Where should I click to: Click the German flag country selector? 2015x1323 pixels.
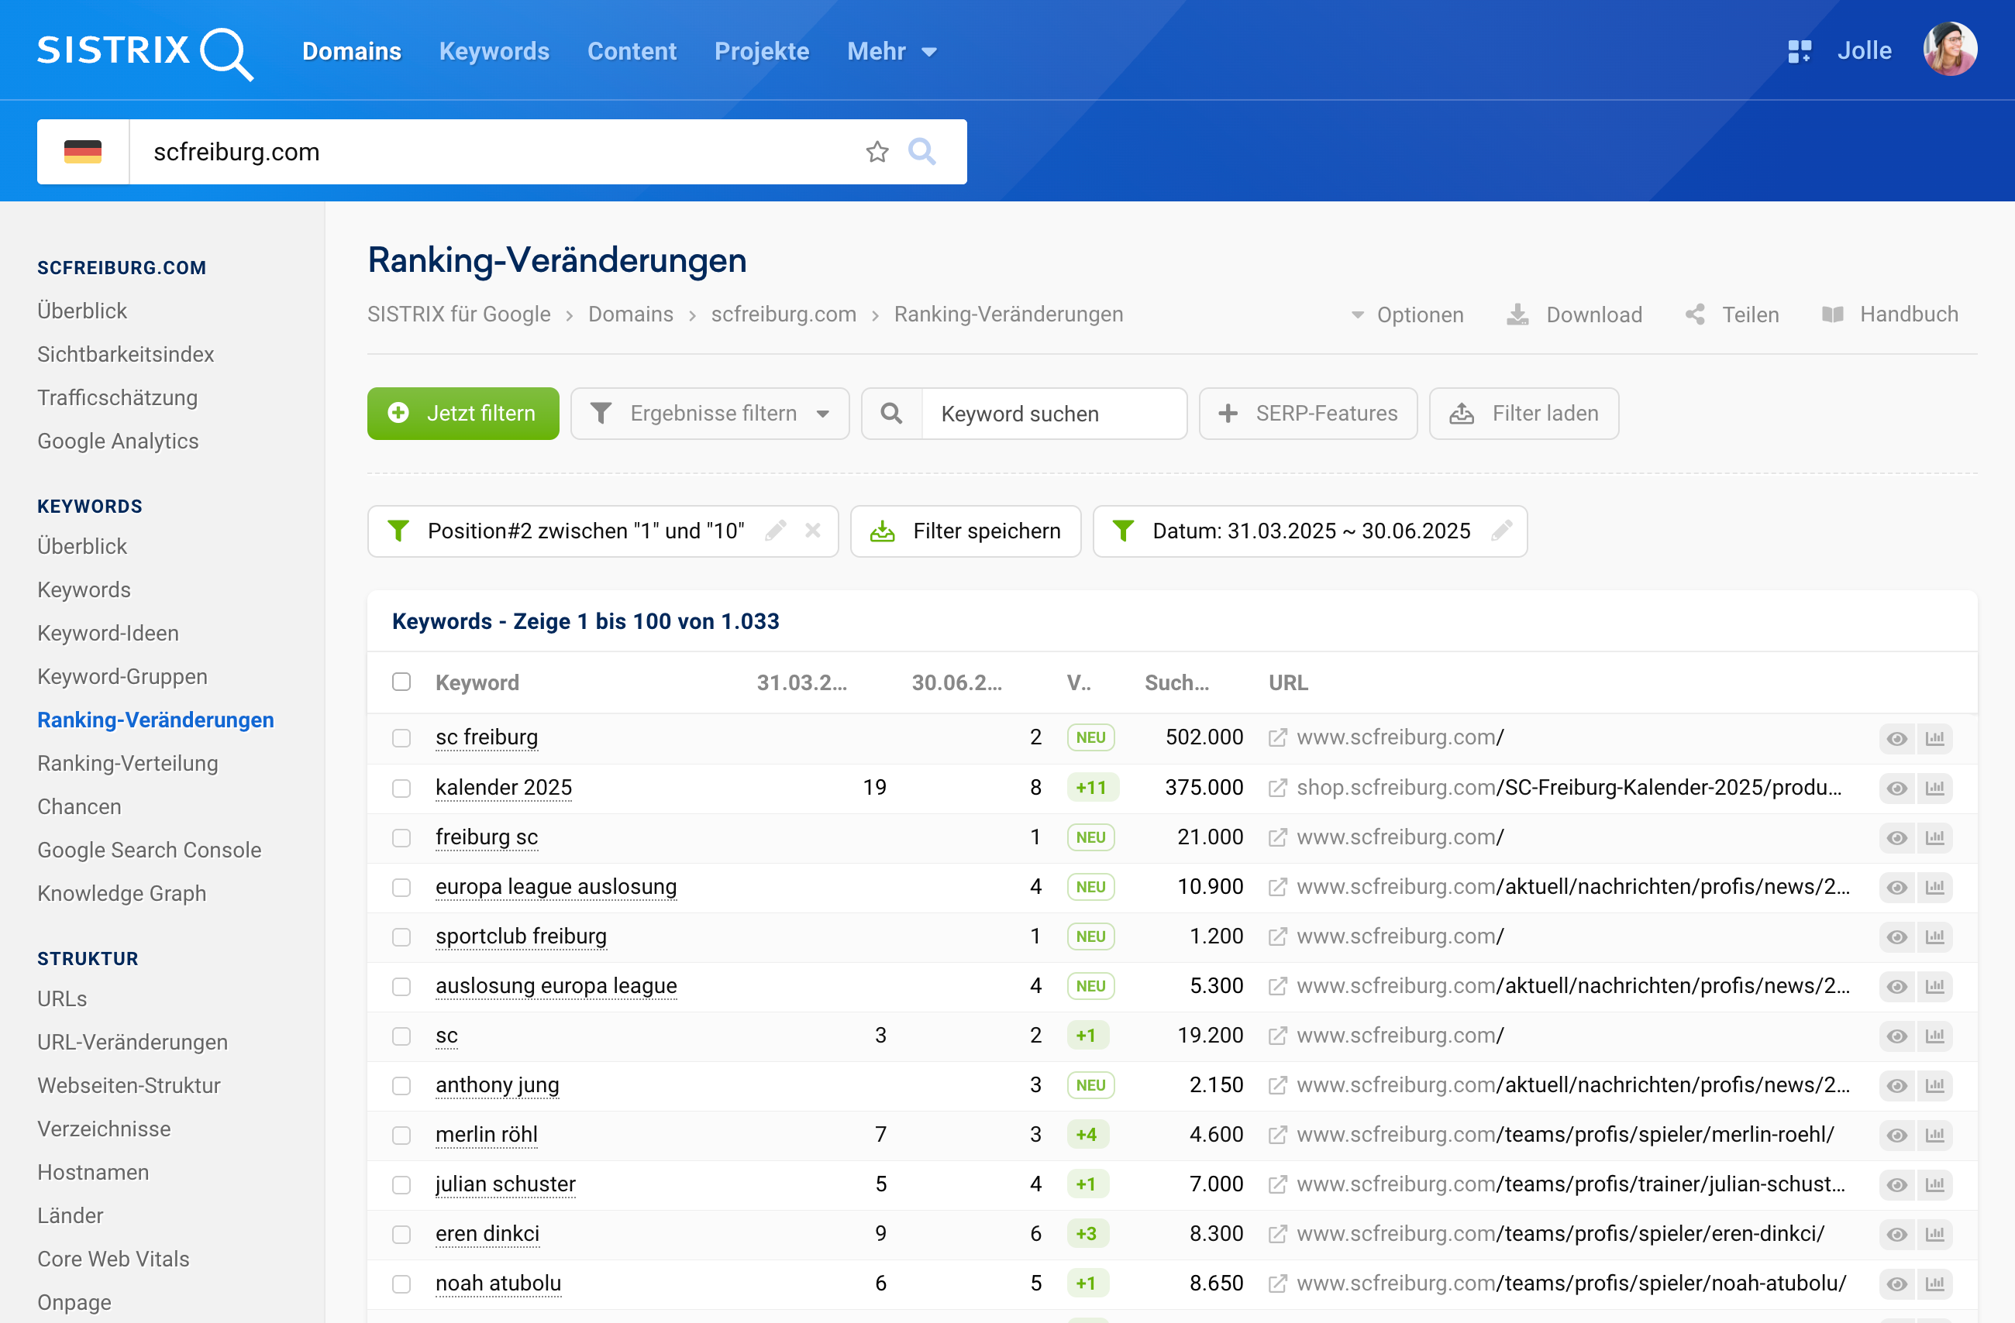click(83, 153)
